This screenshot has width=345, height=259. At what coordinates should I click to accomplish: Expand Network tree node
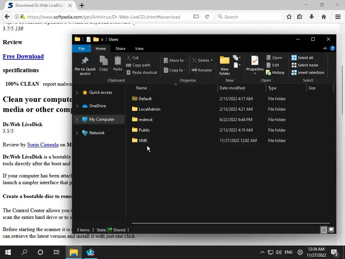77,133
